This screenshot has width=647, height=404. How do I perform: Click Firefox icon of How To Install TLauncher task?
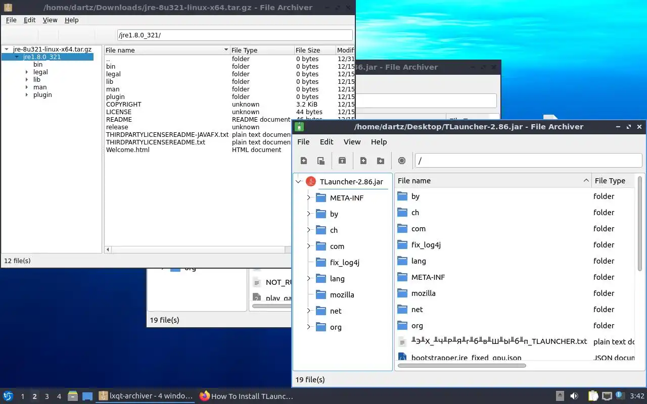click(204, 396)
